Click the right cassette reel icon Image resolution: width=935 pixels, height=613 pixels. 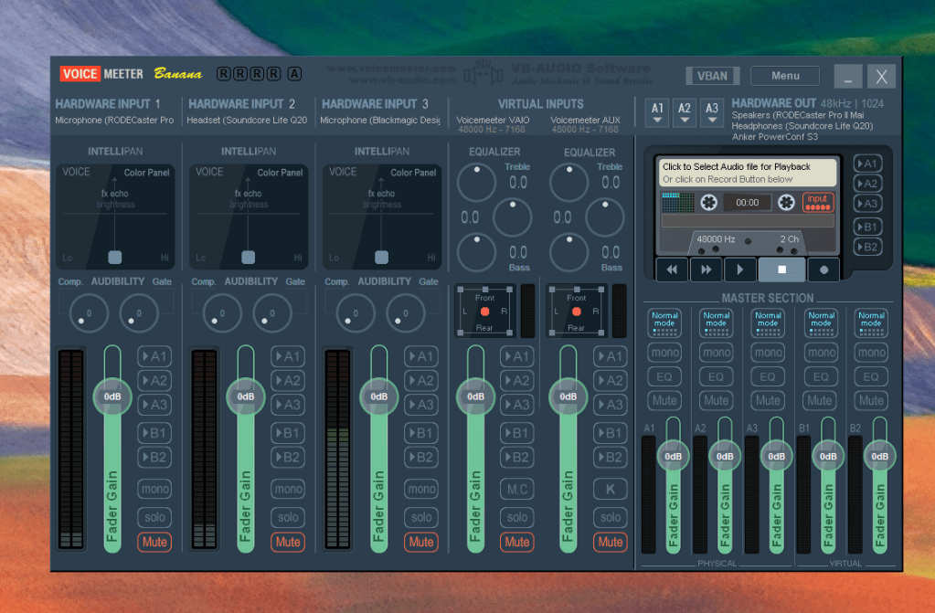(786, 202)
